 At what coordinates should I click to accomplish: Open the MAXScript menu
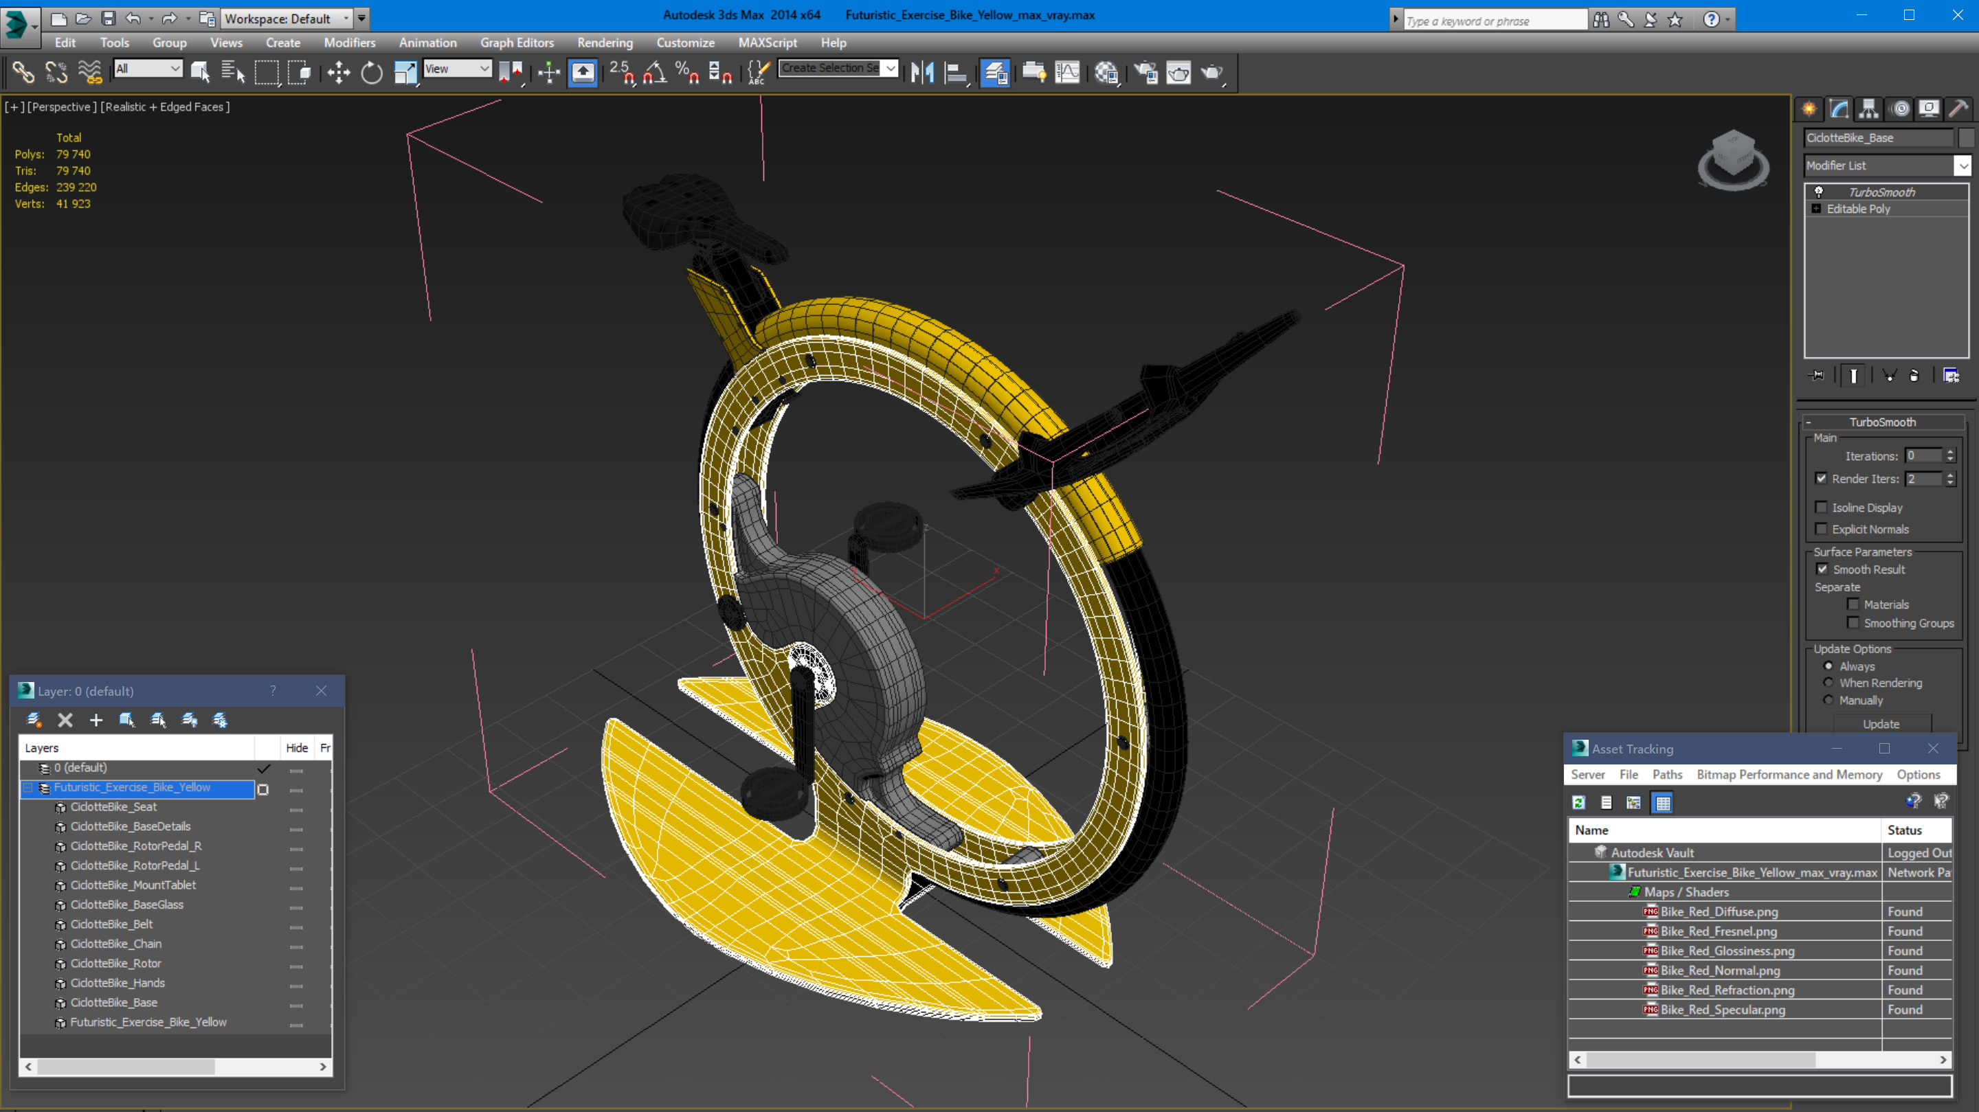click(768, 43)
